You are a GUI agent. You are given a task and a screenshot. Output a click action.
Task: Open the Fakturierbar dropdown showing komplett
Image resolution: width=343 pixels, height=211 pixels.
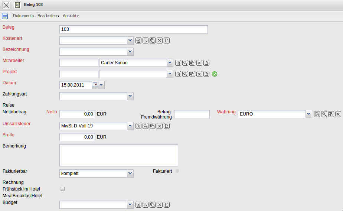[x=130, y=173]
